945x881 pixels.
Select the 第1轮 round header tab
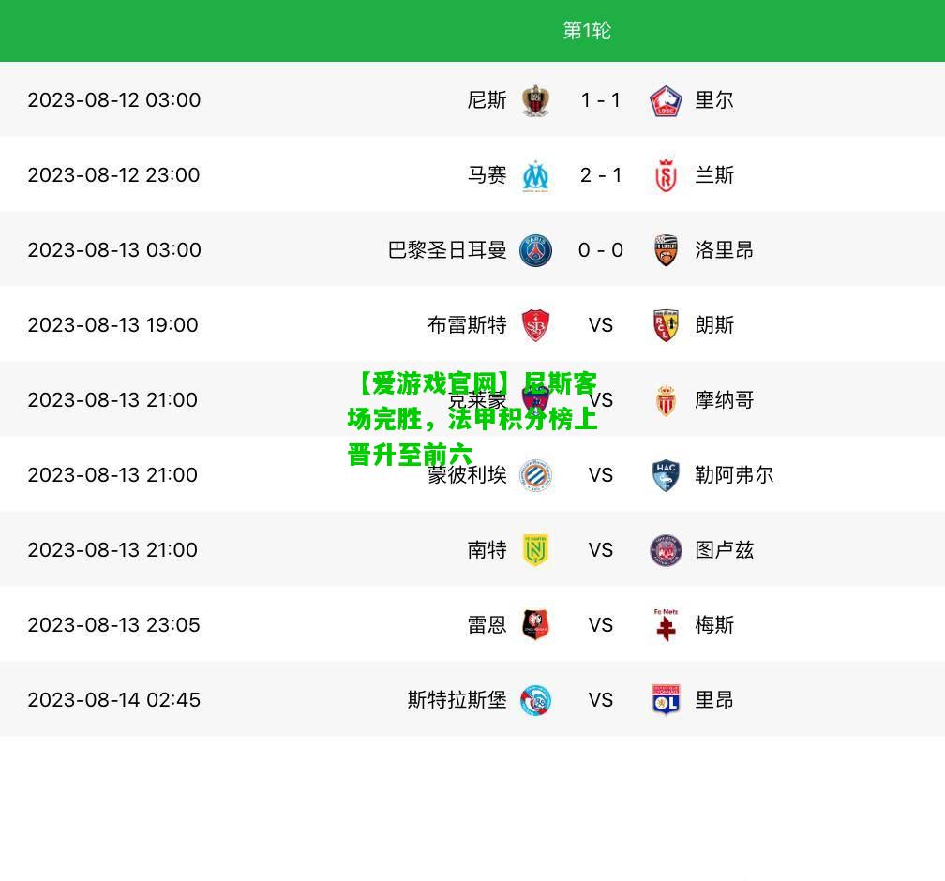pyautogui.click(x=587, y=30)
